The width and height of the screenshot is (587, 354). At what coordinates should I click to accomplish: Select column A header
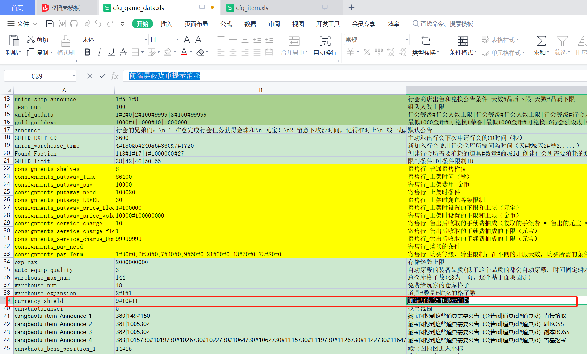64,90
